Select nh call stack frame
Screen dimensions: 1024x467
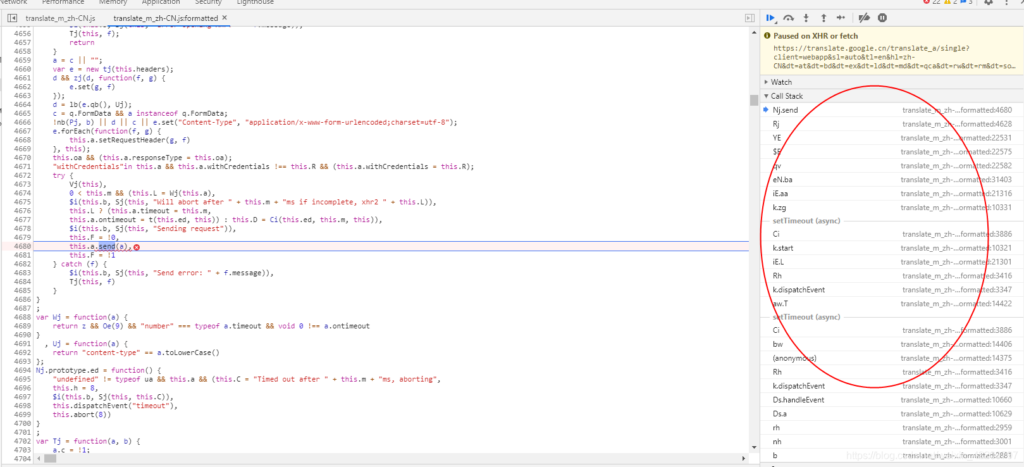click(892, 442)
